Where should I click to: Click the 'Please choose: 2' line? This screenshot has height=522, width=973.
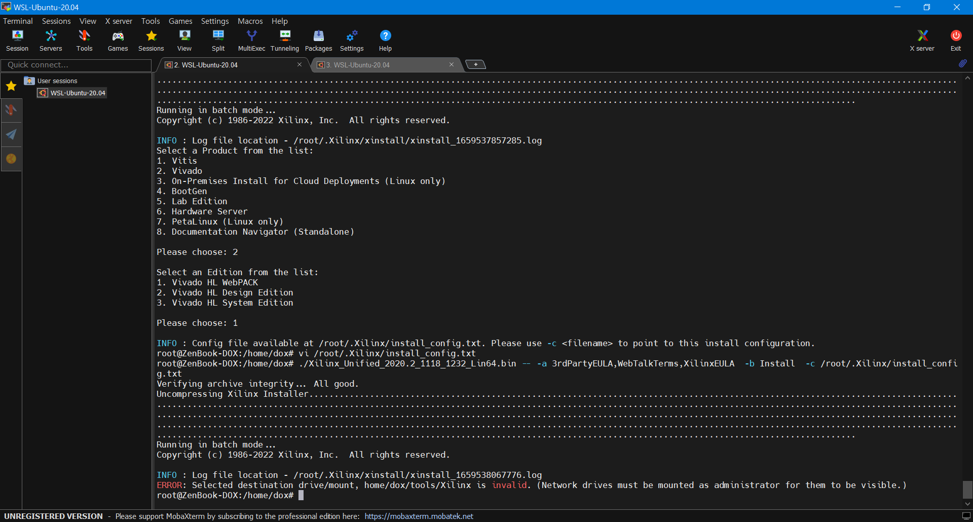197,252
